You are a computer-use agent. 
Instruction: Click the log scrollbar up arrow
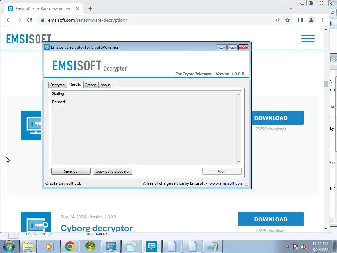click(239, 94)
